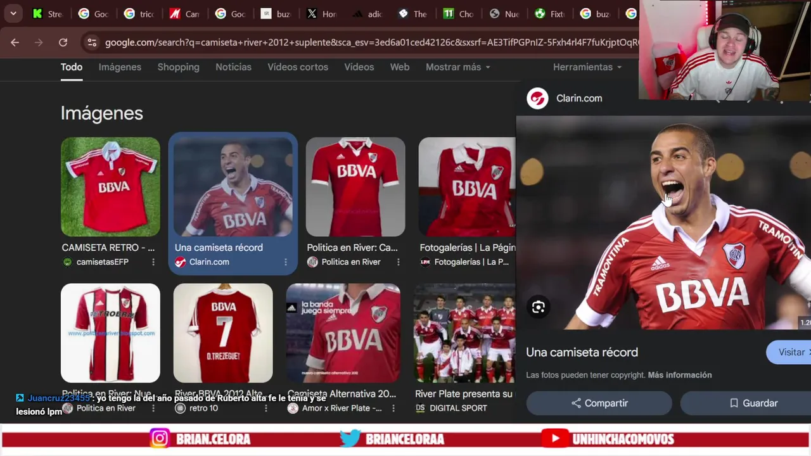Open the striped Petrobras jersey thumbnail

point(110,333)
